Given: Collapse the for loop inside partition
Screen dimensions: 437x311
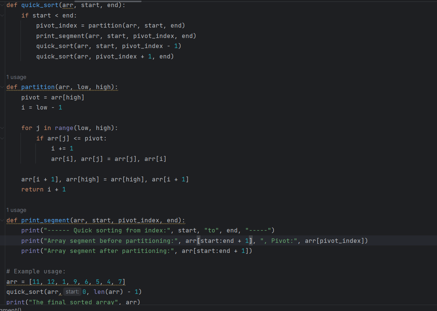Looking at the screenshot, I should point(2,128).
